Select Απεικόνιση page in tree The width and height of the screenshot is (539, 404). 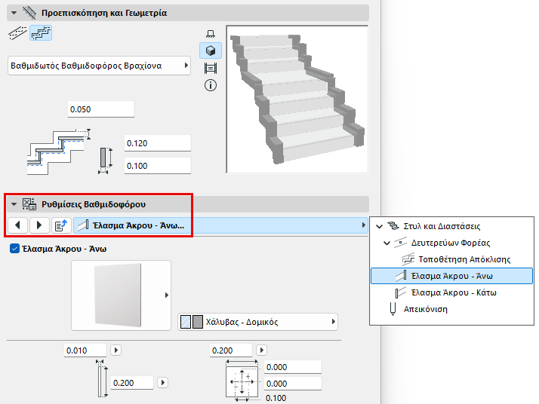(x=426, y=309)
